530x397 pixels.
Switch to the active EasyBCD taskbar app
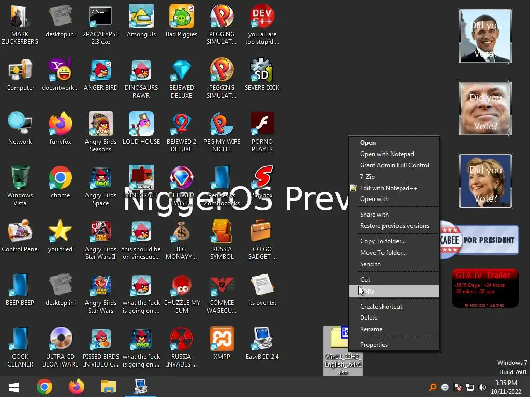(141, 387)
